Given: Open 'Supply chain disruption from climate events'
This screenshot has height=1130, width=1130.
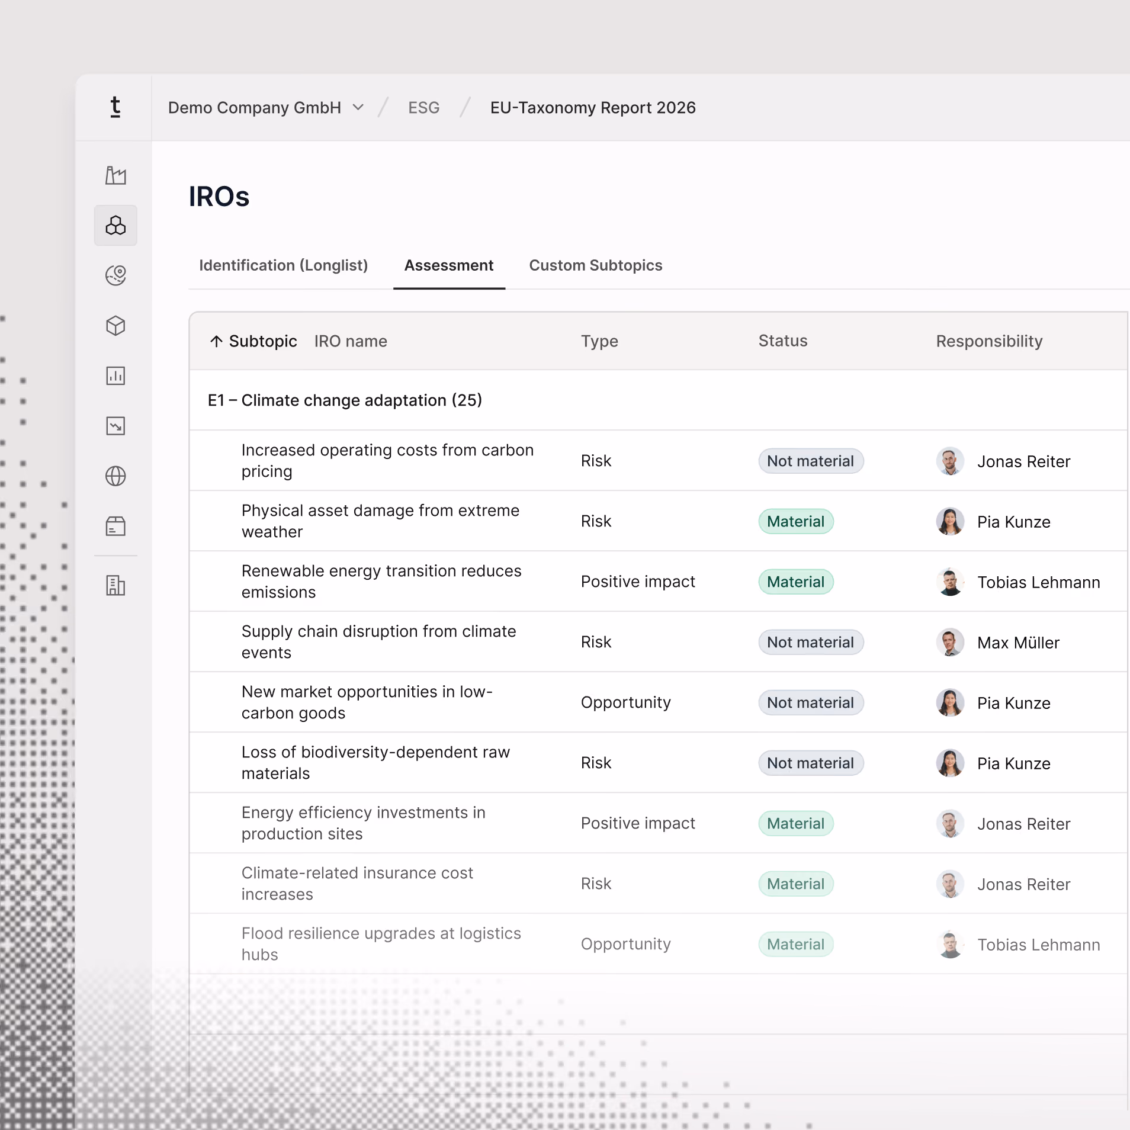Looking at the screenshot, I should coord(378,642).
